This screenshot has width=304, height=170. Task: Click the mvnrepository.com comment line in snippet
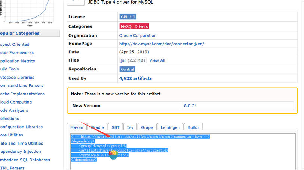click(140, 136)
